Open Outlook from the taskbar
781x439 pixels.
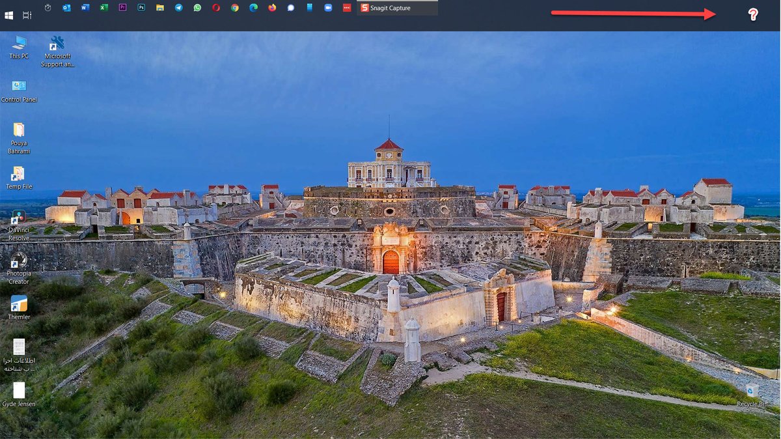[67, 8]
